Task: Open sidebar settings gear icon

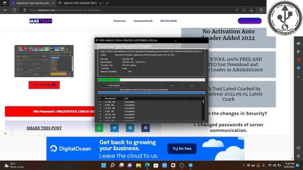Action: click(299, 156)
